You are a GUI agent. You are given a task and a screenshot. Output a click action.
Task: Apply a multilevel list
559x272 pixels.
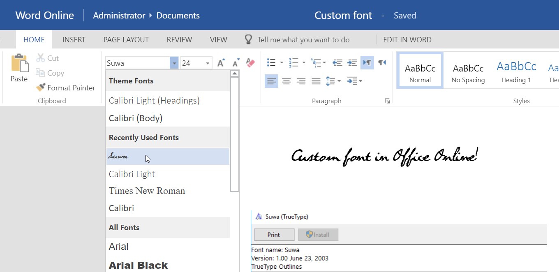point(316,62)
